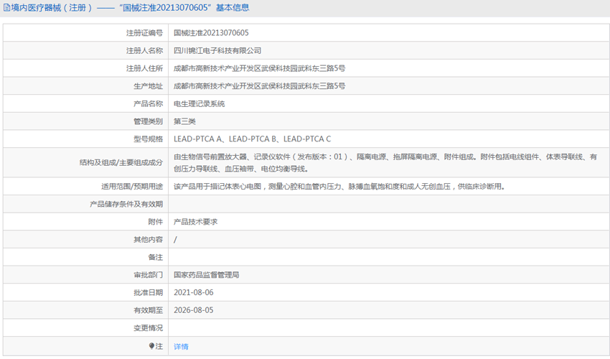Select the expiry date 2026-08-05
Image resolution: width=610 pixels, height=359 pixels.
[x=193, y=310]
